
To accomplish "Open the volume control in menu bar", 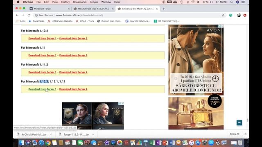I will pyautogui.click(x=198, y=2).
